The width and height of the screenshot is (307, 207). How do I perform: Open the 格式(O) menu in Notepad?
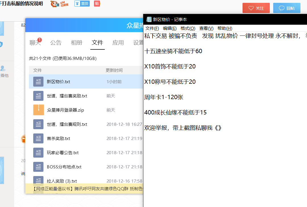tap(188, 28)
